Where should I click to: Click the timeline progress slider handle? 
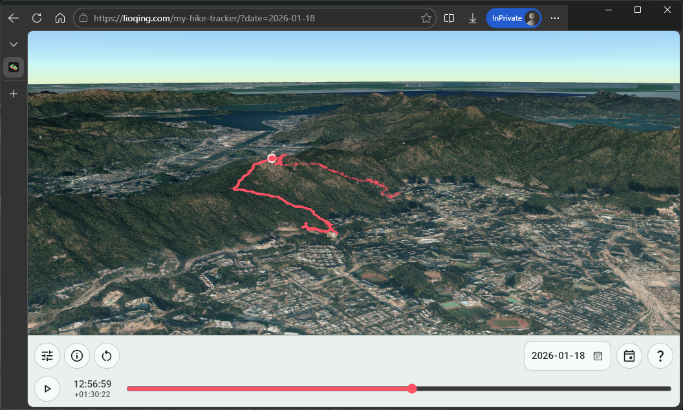(412, 388)
